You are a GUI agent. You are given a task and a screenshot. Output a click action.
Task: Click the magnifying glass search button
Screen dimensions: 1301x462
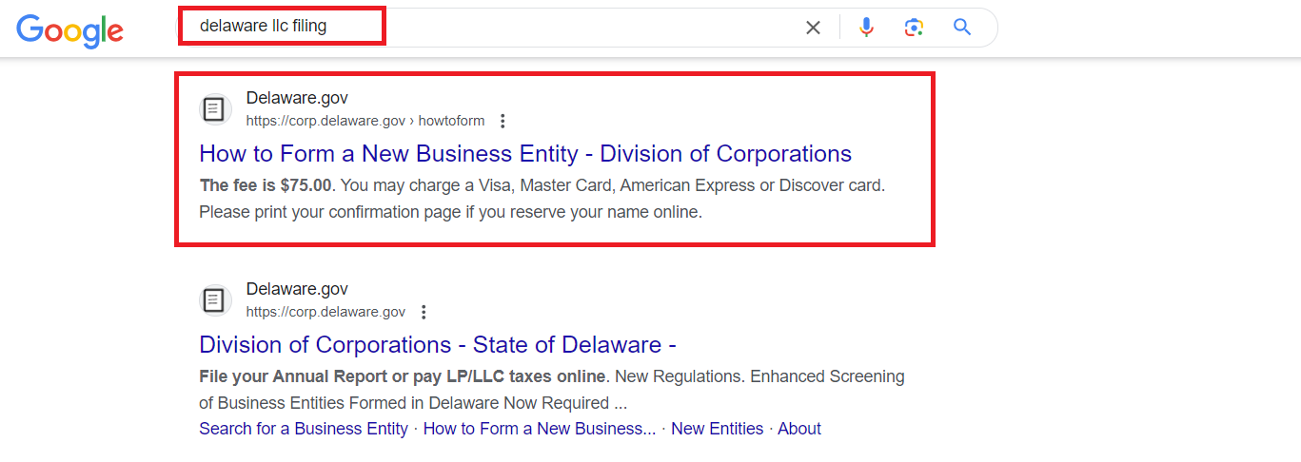pos(962,27)
